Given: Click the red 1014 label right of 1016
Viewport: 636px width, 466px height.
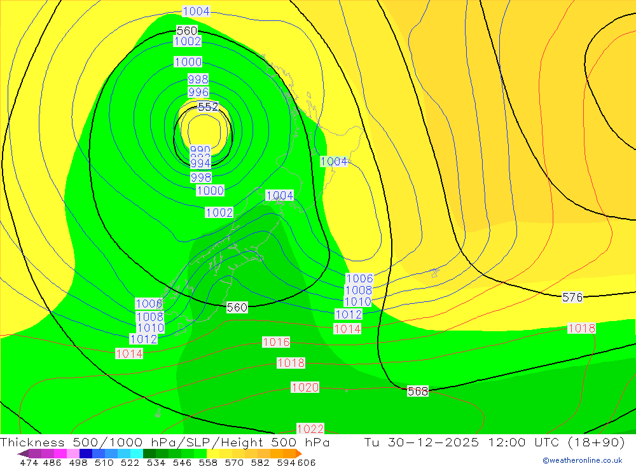Looking at the screenshot, I should 347,329.
